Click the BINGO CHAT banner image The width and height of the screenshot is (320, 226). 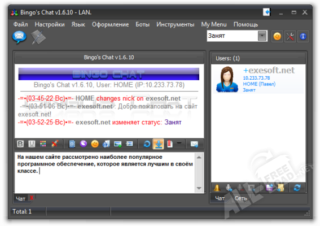point(108,74)
